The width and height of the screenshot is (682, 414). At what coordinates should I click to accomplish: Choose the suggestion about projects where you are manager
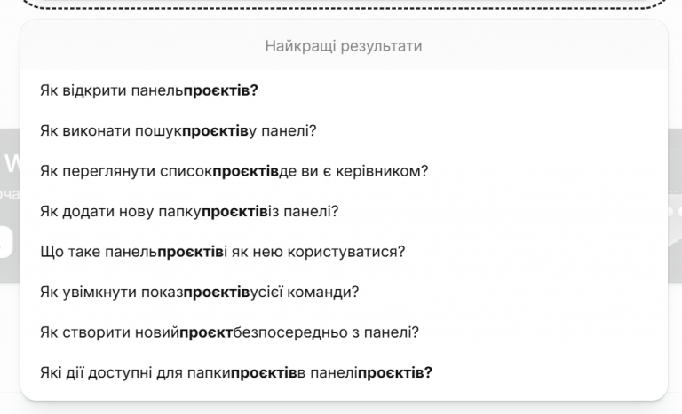(x=234, y=170)
